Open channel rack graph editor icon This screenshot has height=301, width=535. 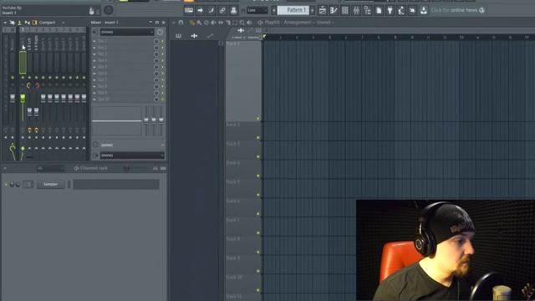tap(155, 168)
